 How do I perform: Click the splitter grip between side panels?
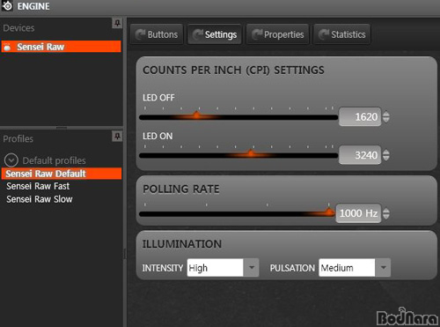[x=62, y=128]
